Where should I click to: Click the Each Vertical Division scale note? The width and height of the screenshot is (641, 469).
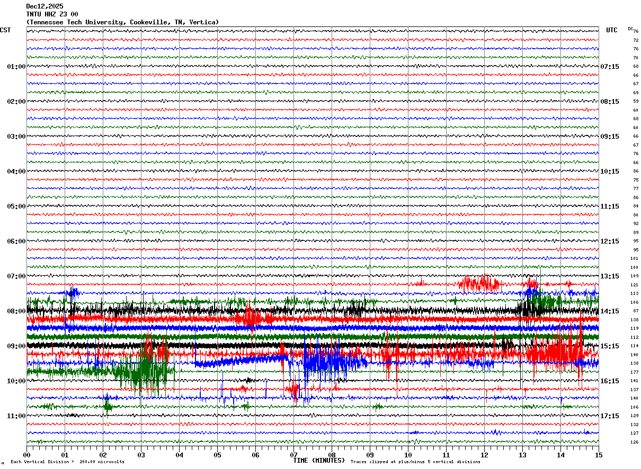pyautogui.click(x=67, y=462)
